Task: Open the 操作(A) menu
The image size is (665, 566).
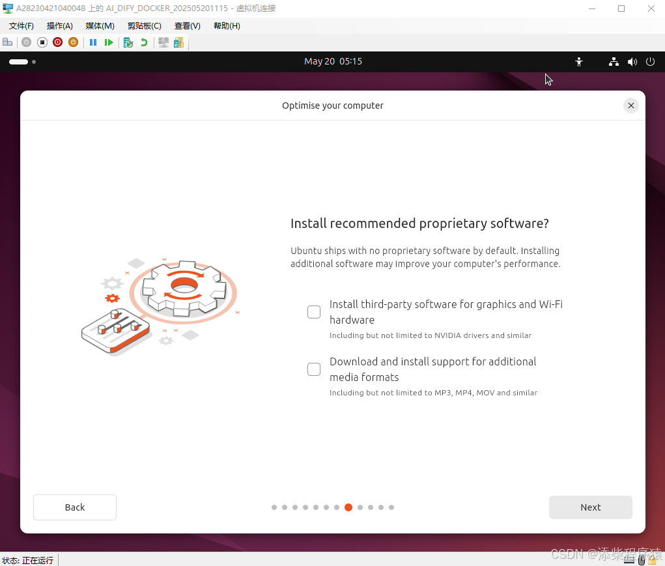Action: tap(59, 26)
